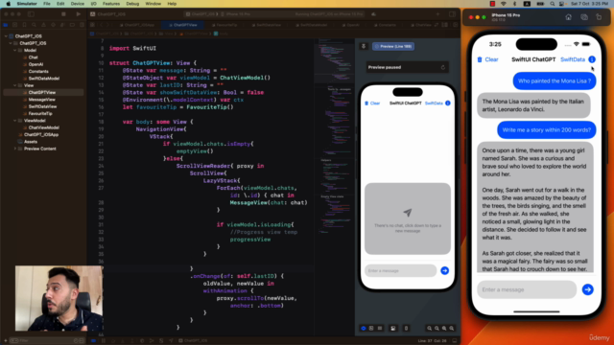Viewport: 614px width, 345px height.
Task: Click the Run (play) button in Xcode toolbar
Action: click(79, 14)
